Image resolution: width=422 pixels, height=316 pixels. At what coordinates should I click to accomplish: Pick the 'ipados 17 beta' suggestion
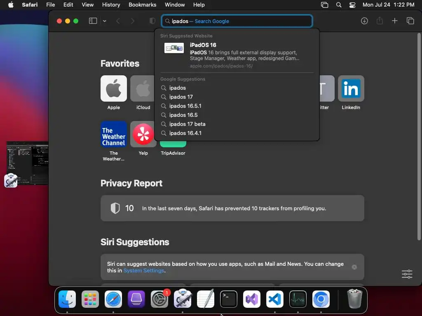coord(237,124)
